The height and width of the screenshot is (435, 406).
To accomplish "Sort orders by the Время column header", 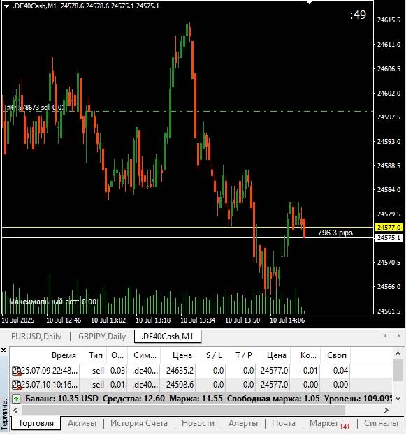I will (64, 355).
